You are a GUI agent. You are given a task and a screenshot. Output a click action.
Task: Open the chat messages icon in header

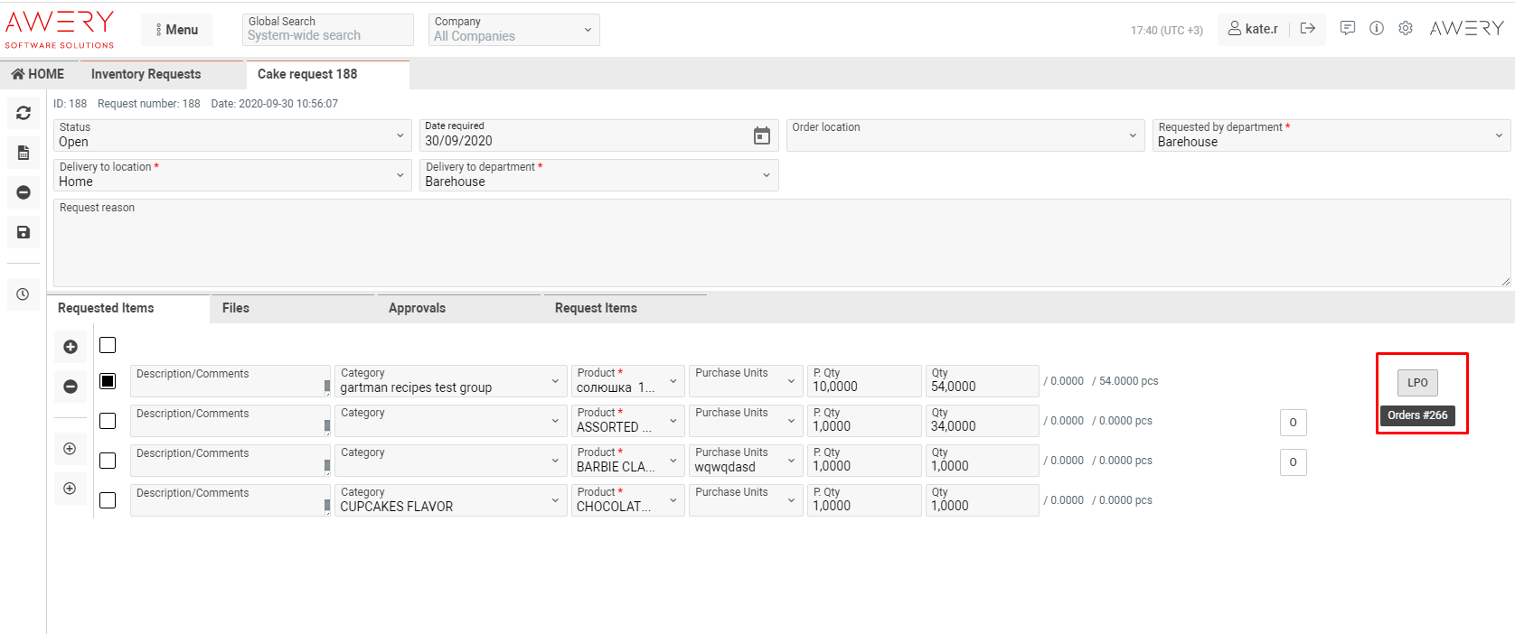click(1348, 29)
